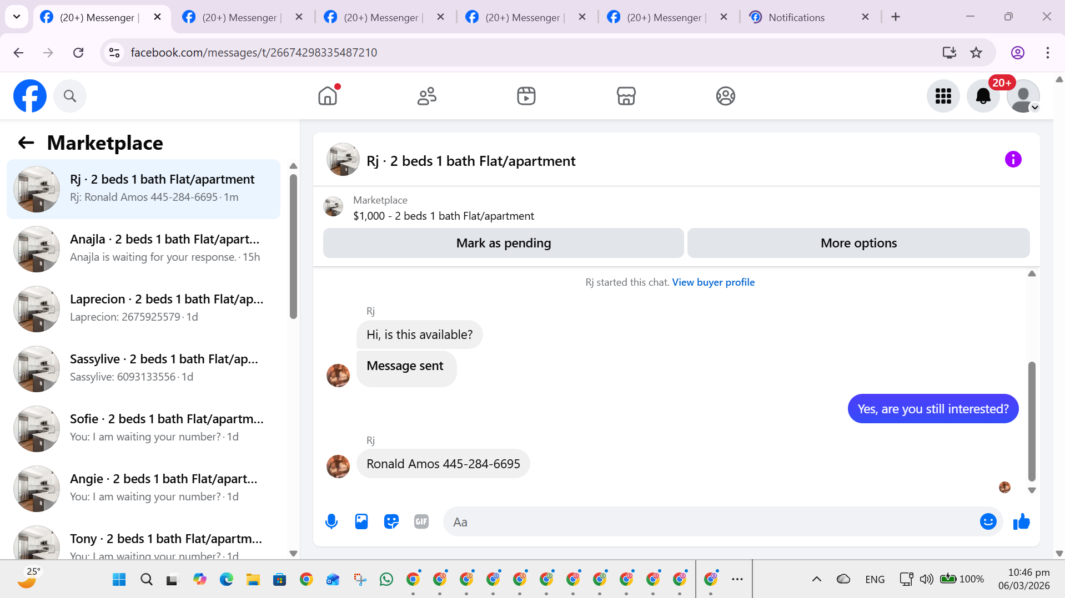Reload the current page
Screen dimensions: 1065x598
pos(78,53)
